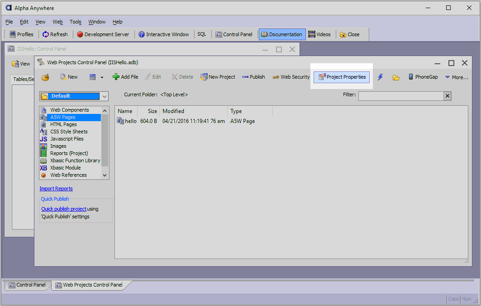The image size is (481, 306).
Task: Open the Tools menu
Action: (x=75, y=22)
